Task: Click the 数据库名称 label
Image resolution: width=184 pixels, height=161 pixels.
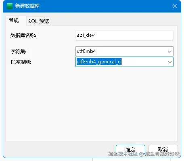Action: (23, 36)
